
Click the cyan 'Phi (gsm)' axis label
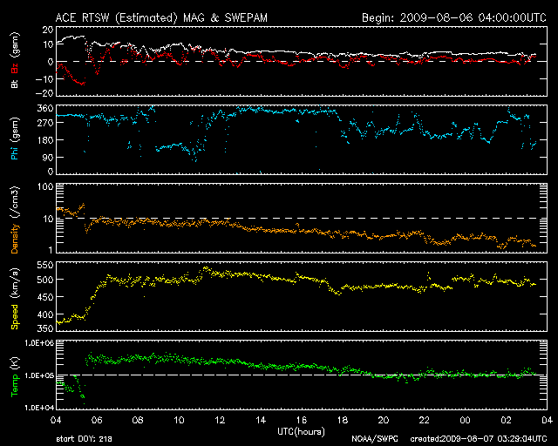point(14,139)
